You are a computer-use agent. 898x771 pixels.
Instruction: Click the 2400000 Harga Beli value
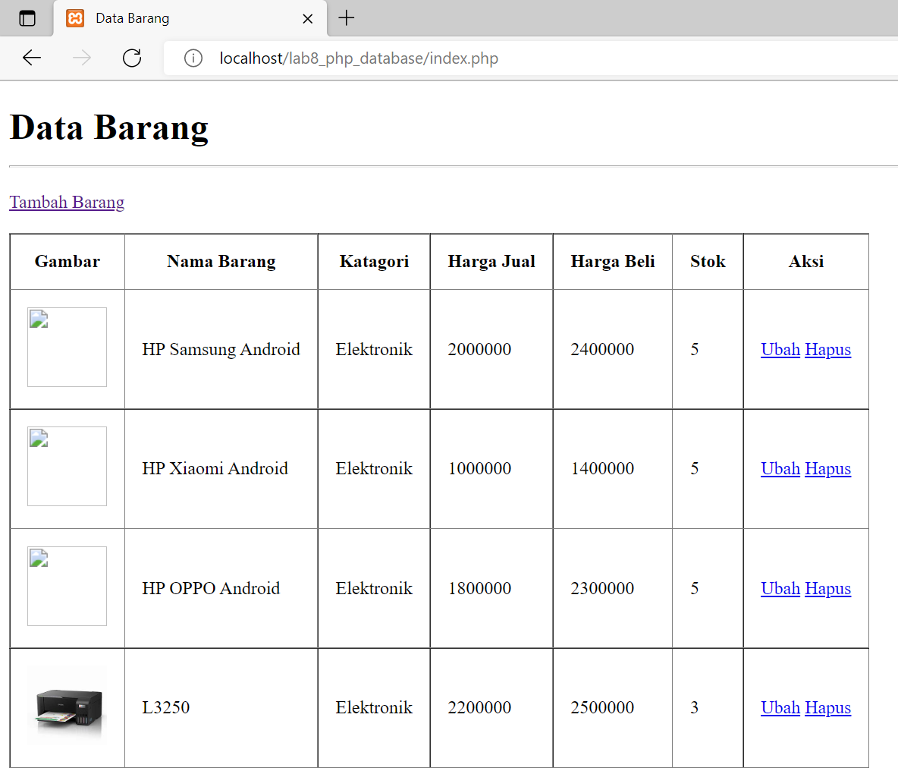602,349
